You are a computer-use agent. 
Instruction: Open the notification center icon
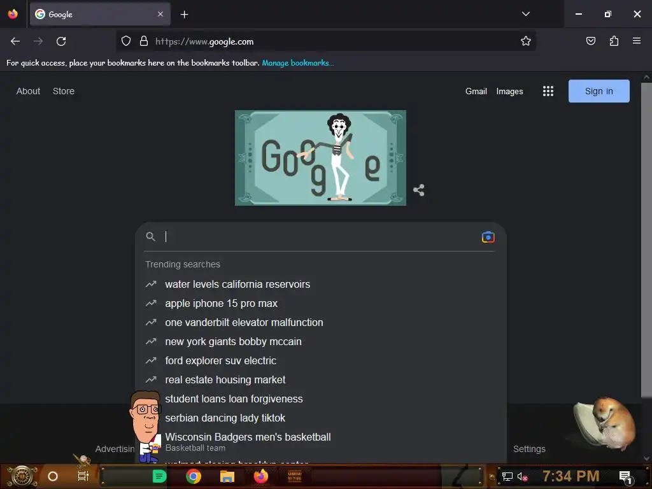(x=627, y=477)
